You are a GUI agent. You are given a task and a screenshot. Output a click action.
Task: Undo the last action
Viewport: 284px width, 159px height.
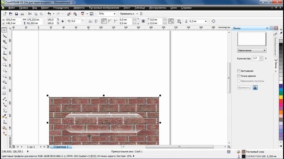click(x=49, y=14)
